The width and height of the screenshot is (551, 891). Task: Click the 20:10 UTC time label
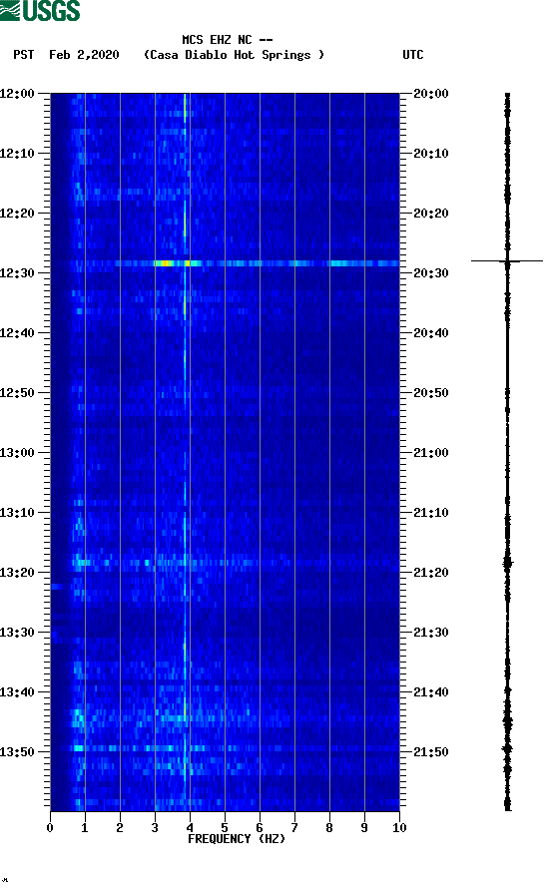431,154
